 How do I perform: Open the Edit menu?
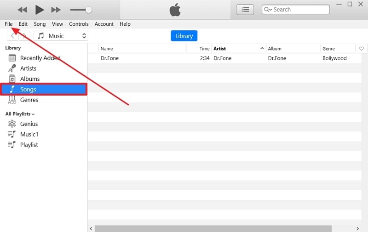(x=23, y=24)
